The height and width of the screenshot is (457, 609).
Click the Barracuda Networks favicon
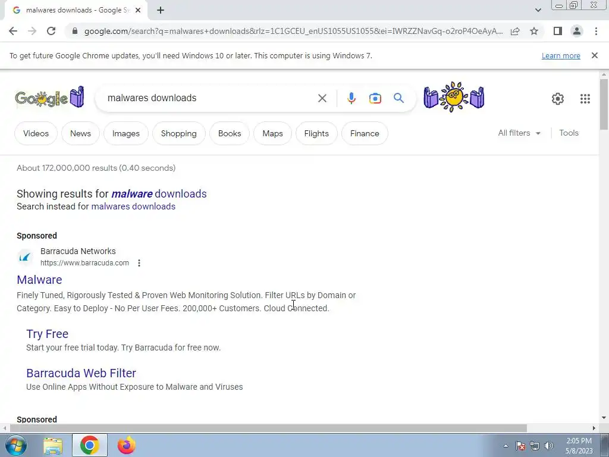coord(25,257)
